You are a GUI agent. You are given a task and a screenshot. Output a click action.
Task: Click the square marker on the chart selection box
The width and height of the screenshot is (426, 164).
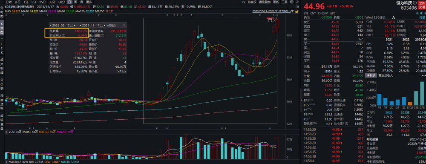click(270, 20)
